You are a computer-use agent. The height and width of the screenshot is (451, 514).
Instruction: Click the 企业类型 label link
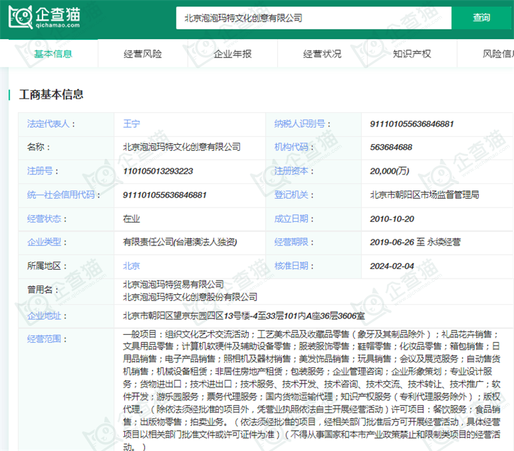[x=44, y=242]
